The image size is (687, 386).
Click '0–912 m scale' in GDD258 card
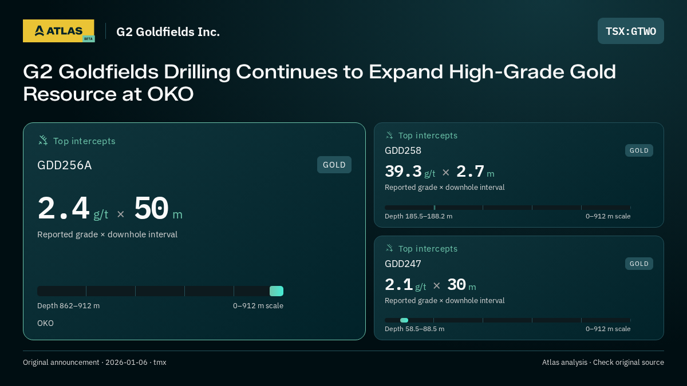[x=608, y=216]
